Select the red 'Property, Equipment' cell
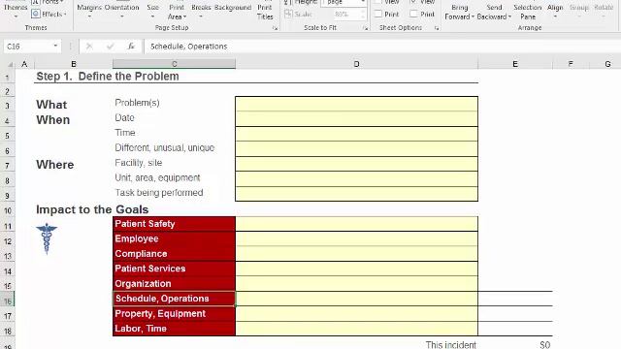Viewport: 621px width, 349px height. click(175, 314)
